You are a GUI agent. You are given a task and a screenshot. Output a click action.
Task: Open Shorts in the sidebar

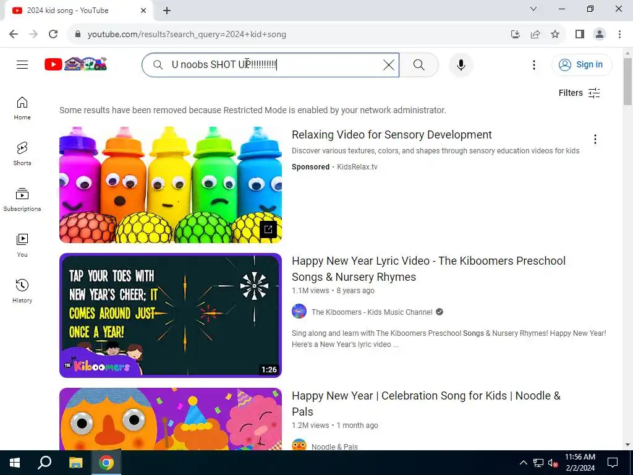pyautogui.click(x=22, y=154)
